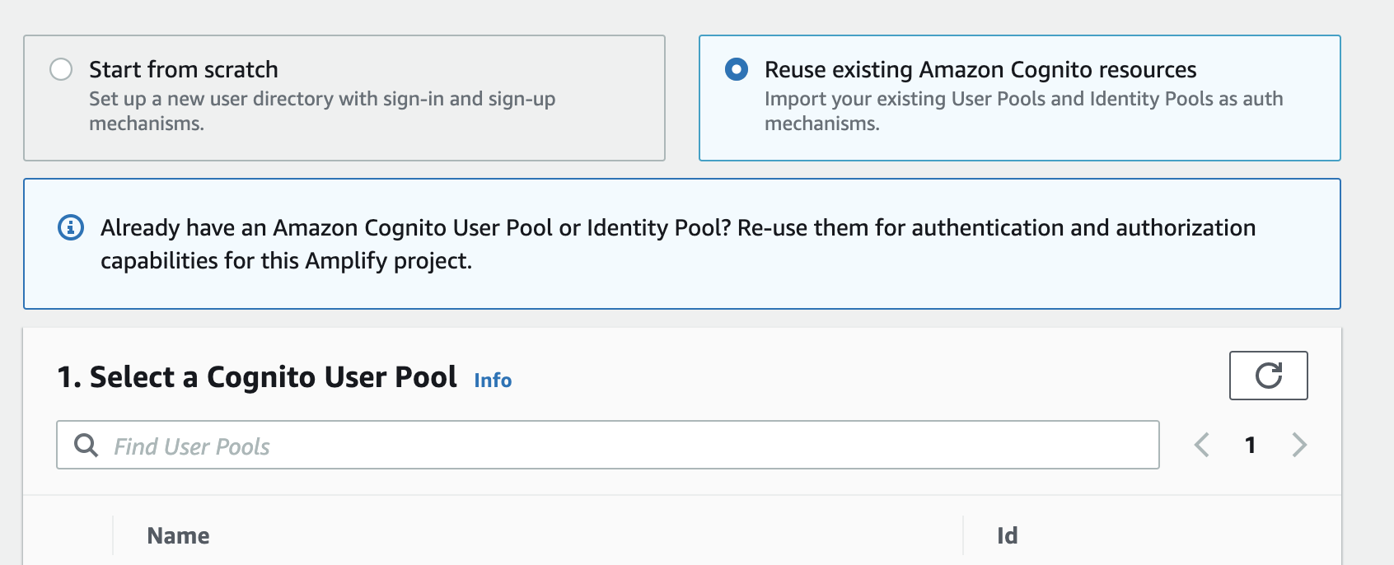Click the Start from scratch description text

coord(322,111)
